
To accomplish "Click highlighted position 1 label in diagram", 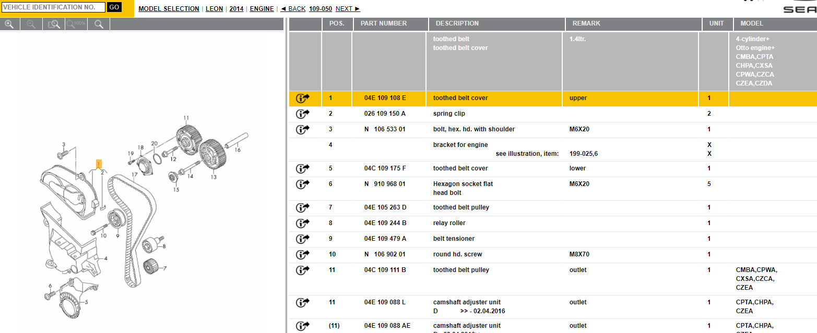I will [98, 164].
